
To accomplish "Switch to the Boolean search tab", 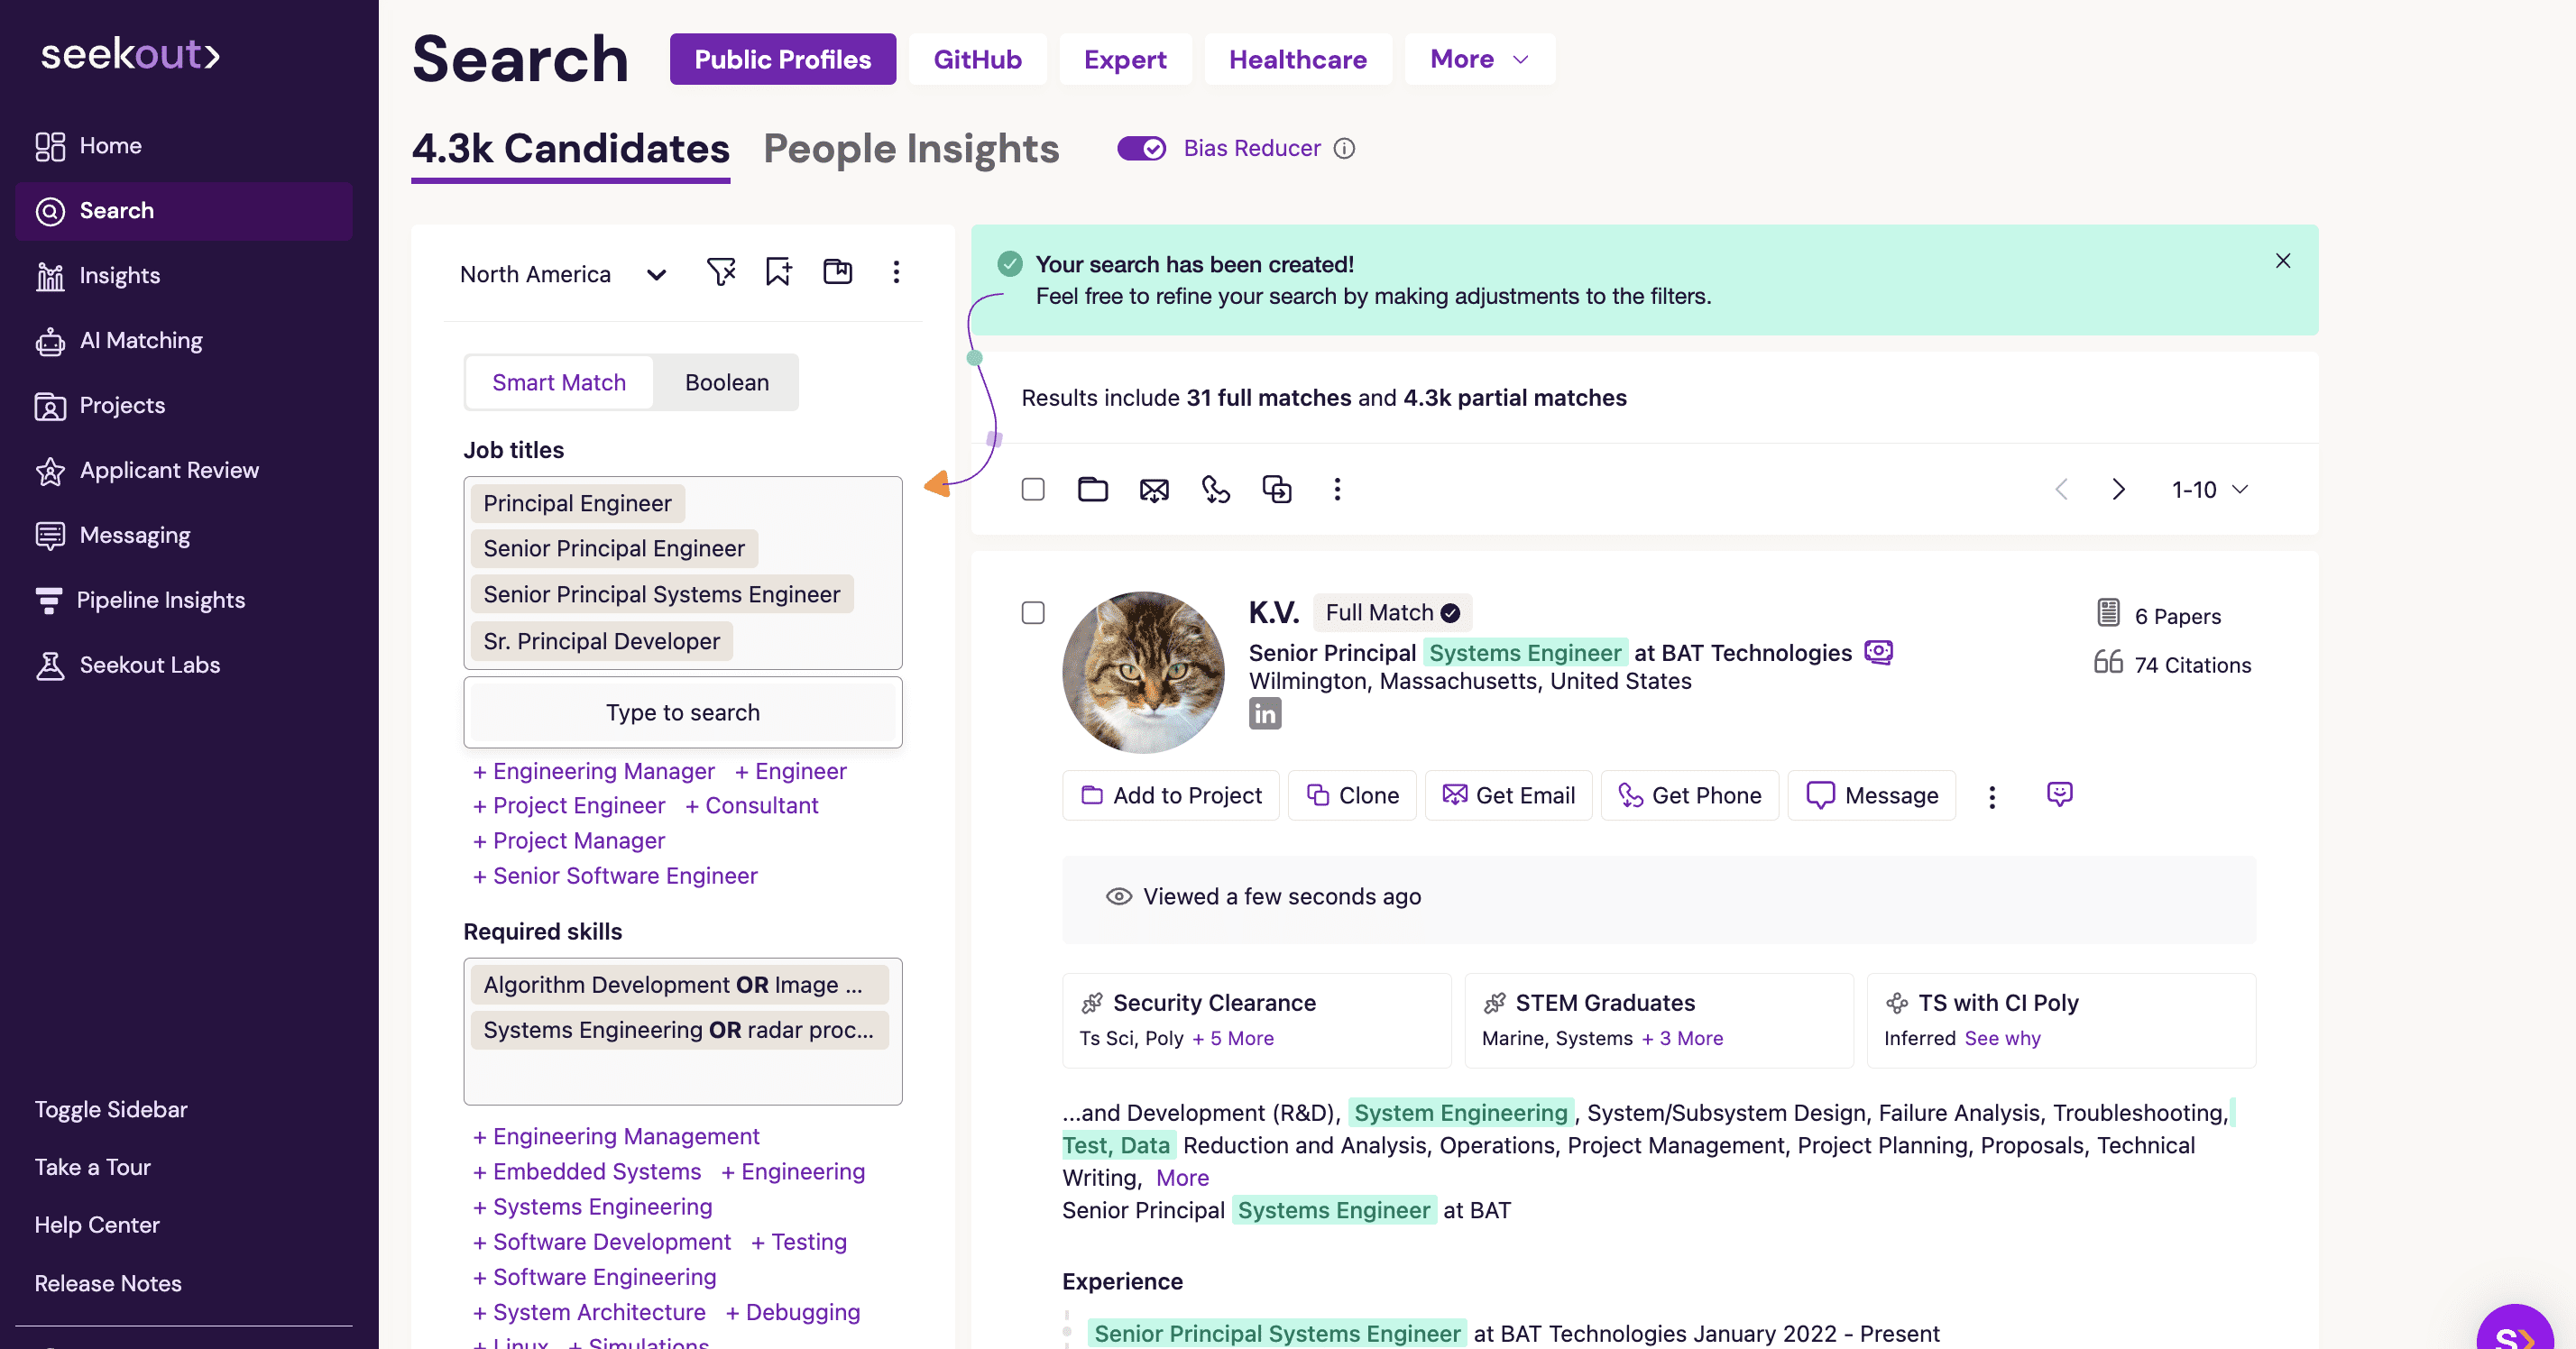I will [x=726, y=383].
